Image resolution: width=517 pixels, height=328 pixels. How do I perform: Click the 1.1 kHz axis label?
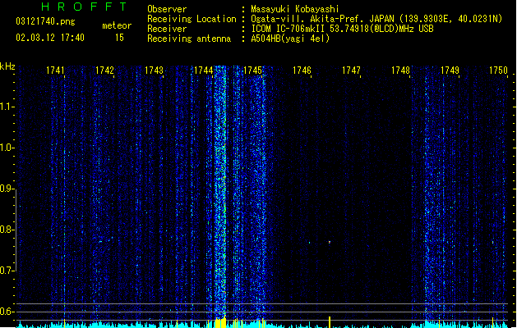coord(7,107)
